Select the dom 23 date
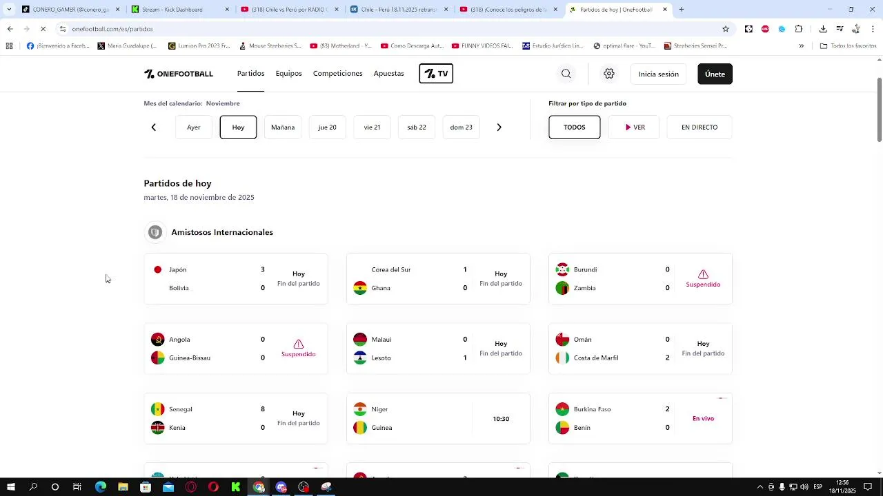 [462, 127]
